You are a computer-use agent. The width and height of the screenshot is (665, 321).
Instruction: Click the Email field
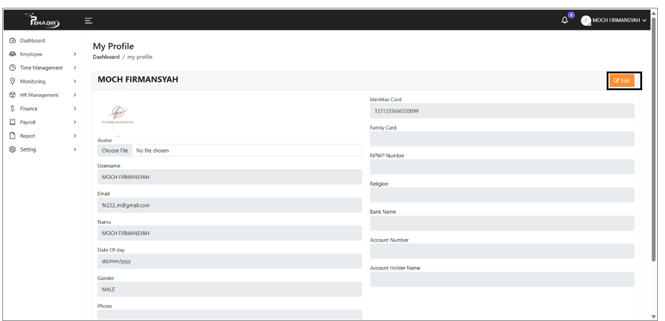[x=229, y=205]
